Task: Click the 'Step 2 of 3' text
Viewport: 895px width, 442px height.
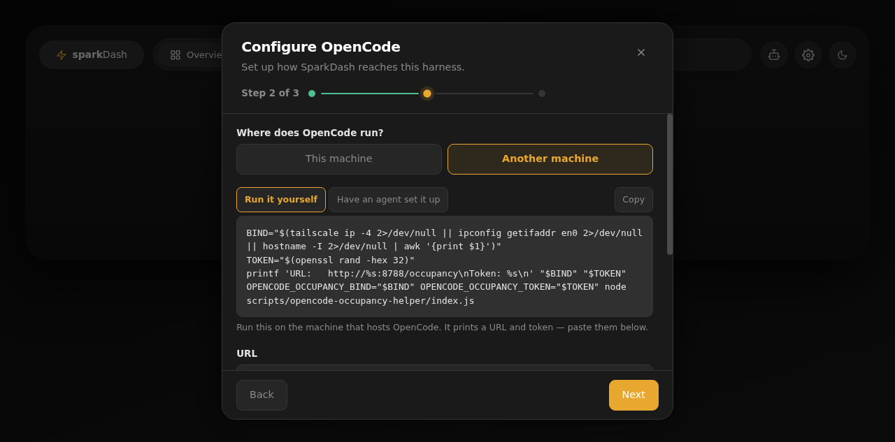Action: click(270, 94)
